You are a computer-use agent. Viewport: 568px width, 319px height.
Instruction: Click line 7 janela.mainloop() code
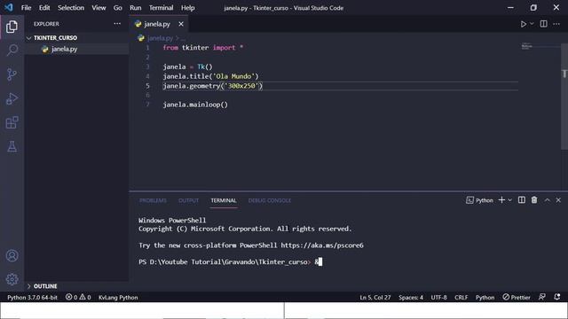[195, 105]
